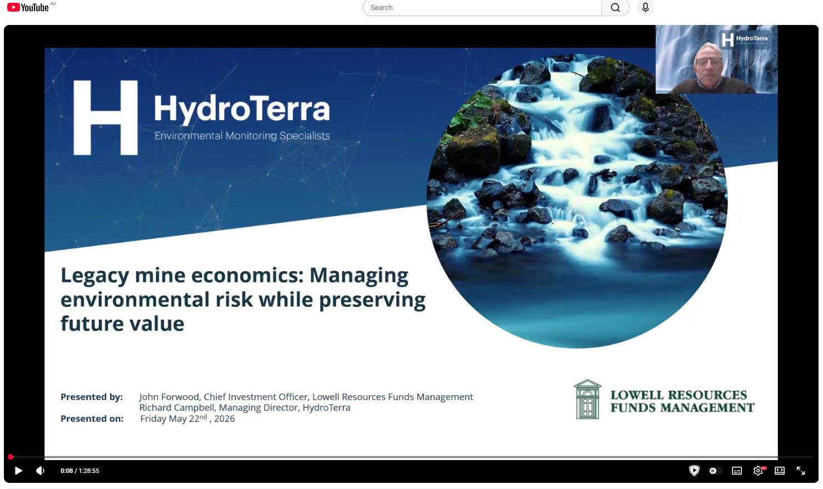Image resolution: width=823 pixels, height=489 pixels.
Task: Click the magnifying glass search button
Action: (615, 8)
